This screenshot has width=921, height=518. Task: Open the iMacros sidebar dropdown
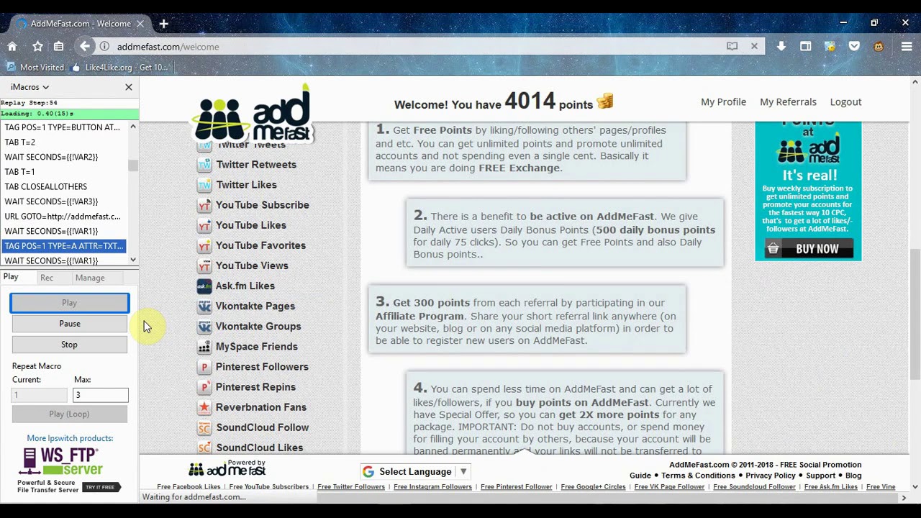[x=30, y=87]
